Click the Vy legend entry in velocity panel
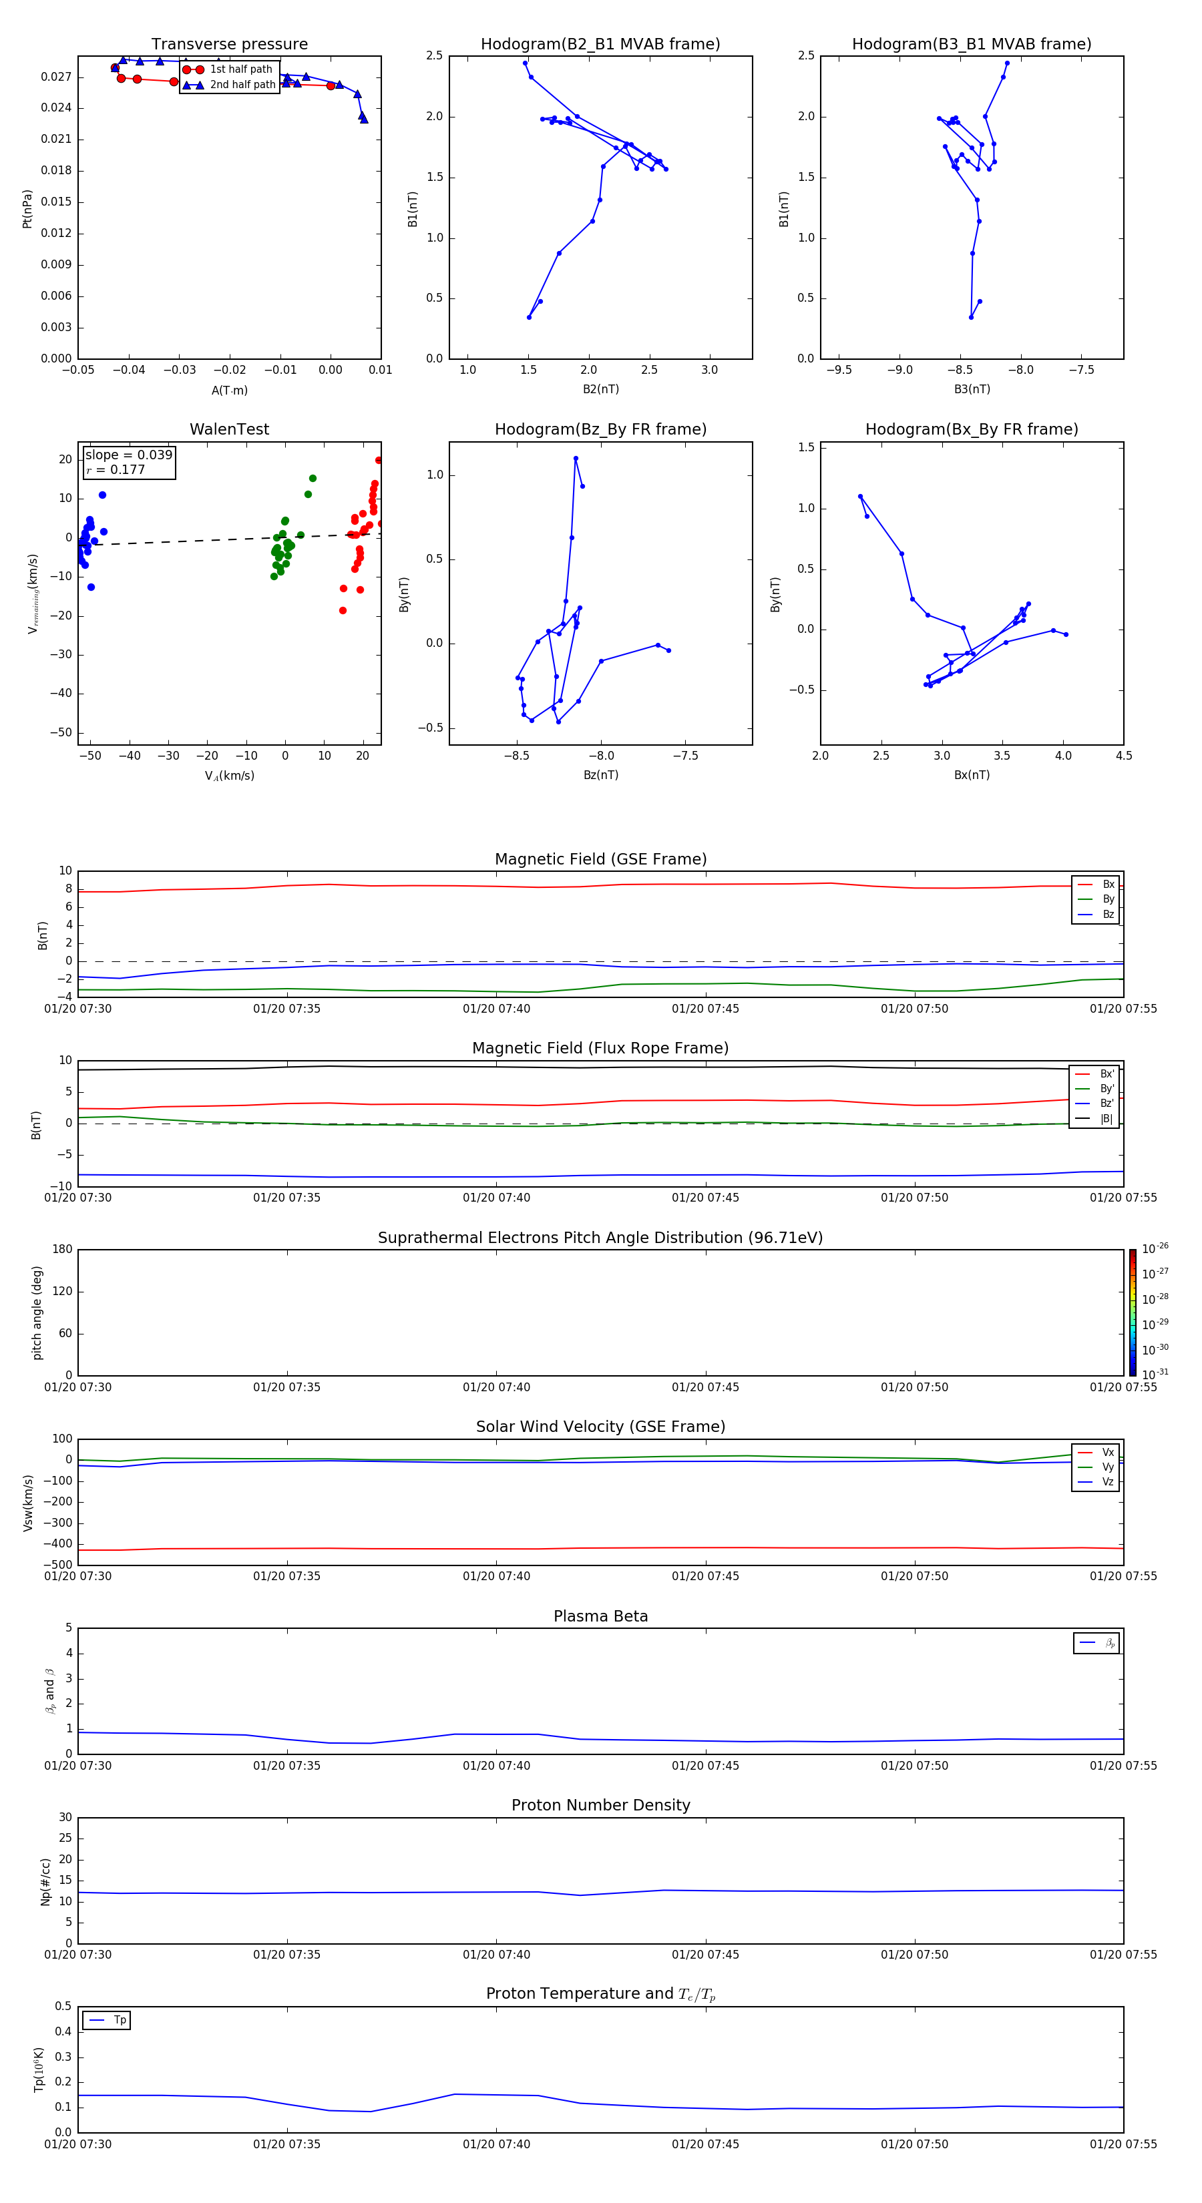The height and width of the screenshot is (2203, 1202). pos(1096,1467)
